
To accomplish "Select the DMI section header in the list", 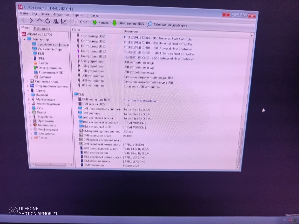I will click(x=79, y=94).
